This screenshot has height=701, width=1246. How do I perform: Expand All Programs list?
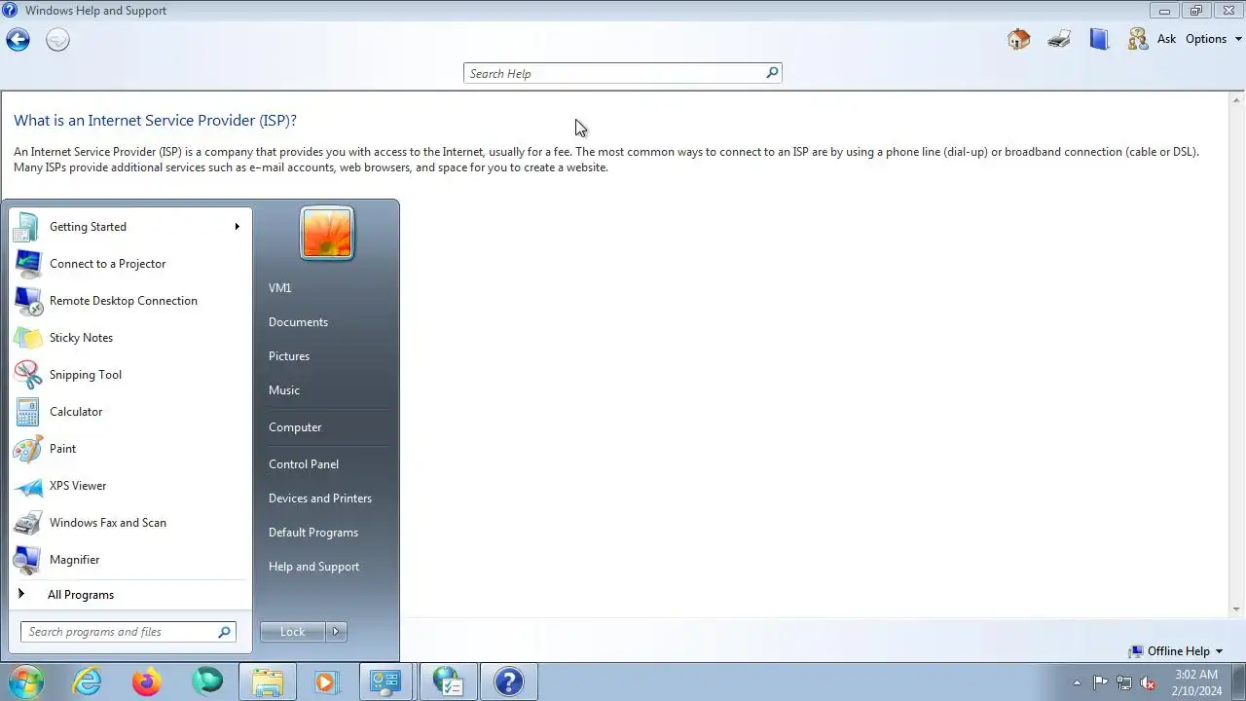click(x=130, y=595)
